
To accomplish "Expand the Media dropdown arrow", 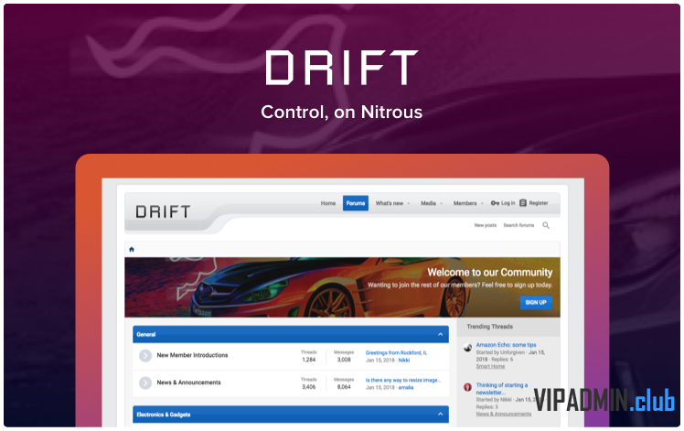I will [441, 203].
